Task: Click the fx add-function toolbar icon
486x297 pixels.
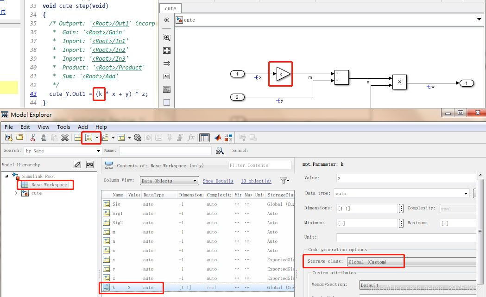Action: pos(191,138)
